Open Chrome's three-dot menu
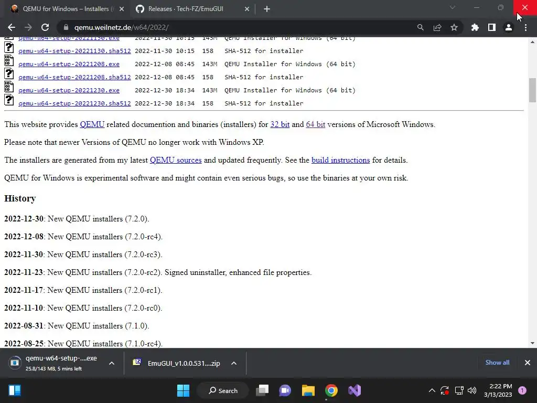This screenshot has width=537, height=403. click(x=525, y=27)
